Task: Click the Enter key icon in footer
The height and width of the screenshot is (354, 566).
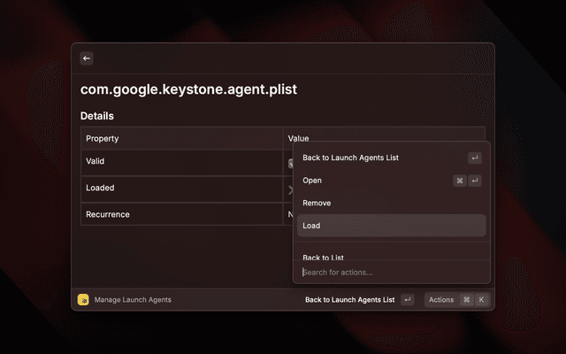Action: click(407, 300)
